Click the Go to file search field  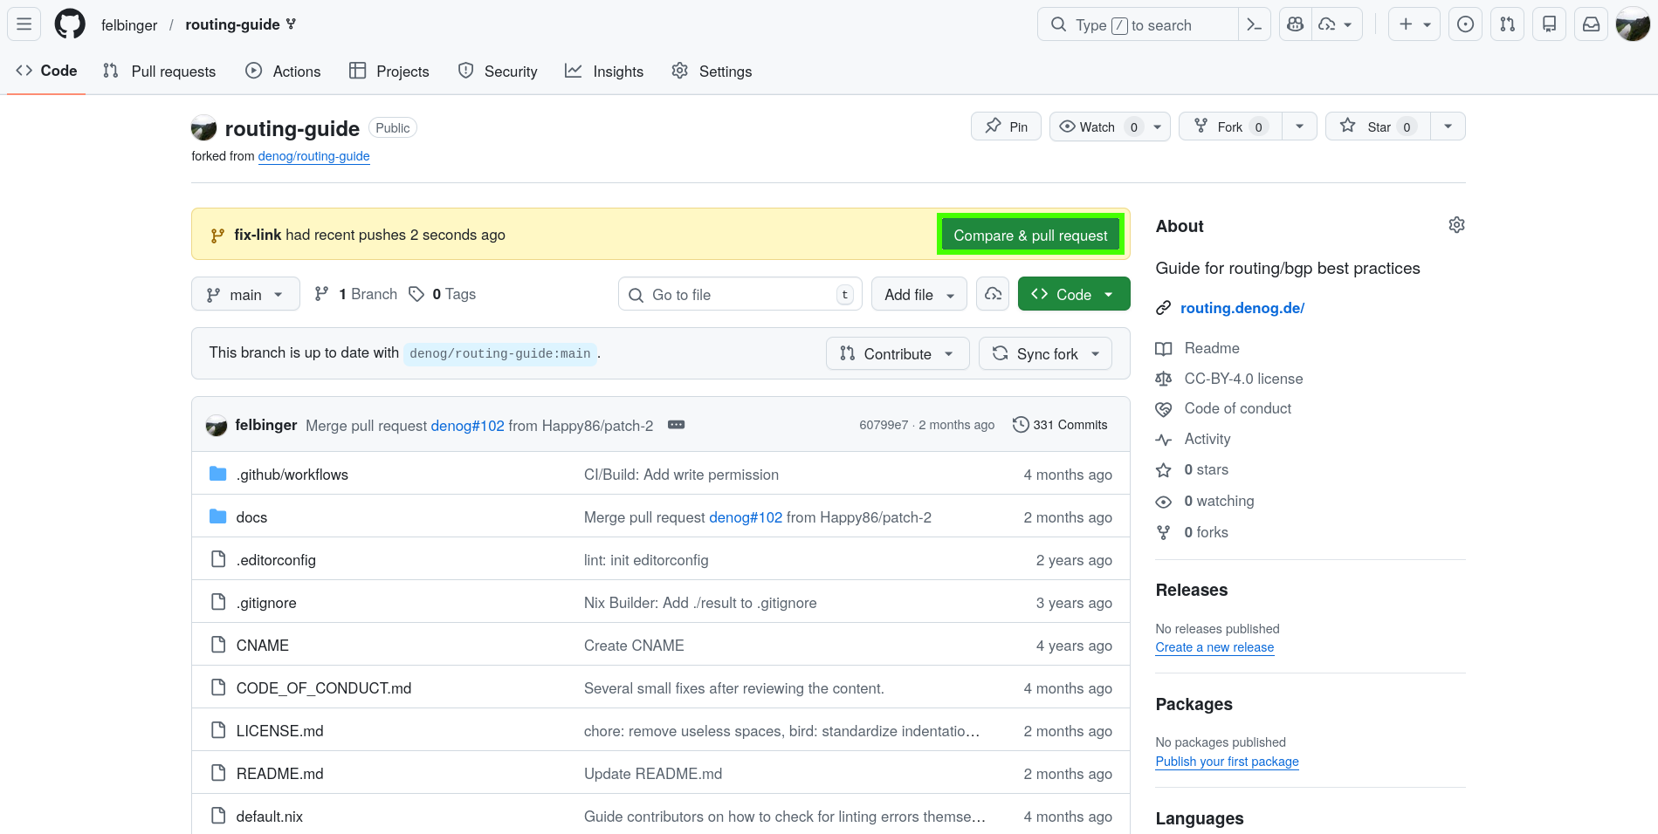(x=740, y=294)
